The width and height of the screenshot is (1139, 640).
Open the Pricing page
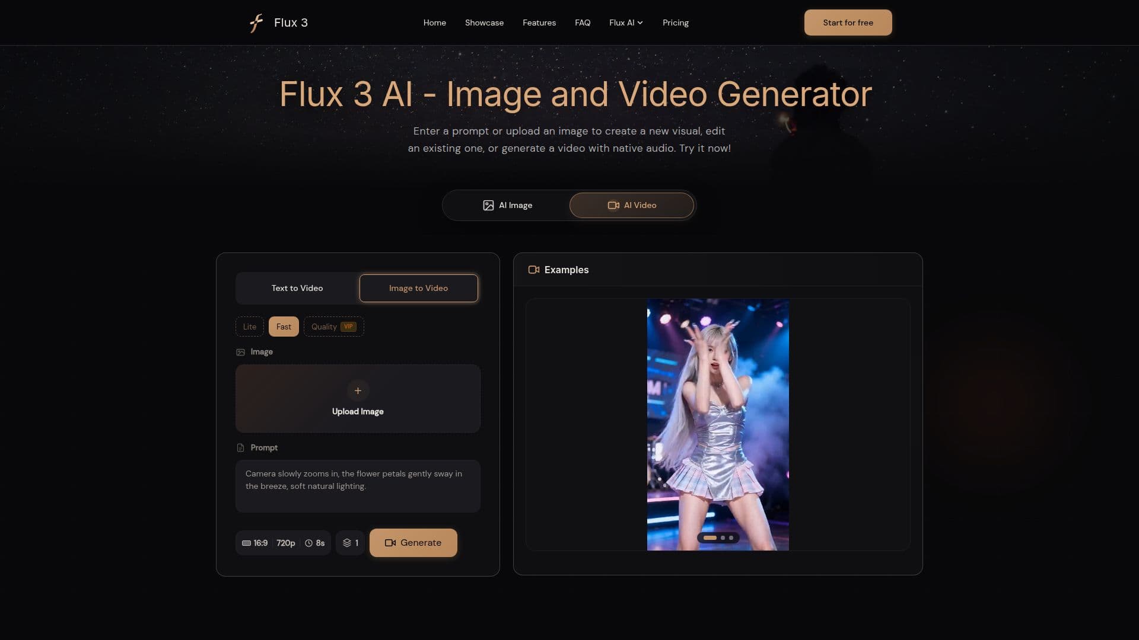676,23
